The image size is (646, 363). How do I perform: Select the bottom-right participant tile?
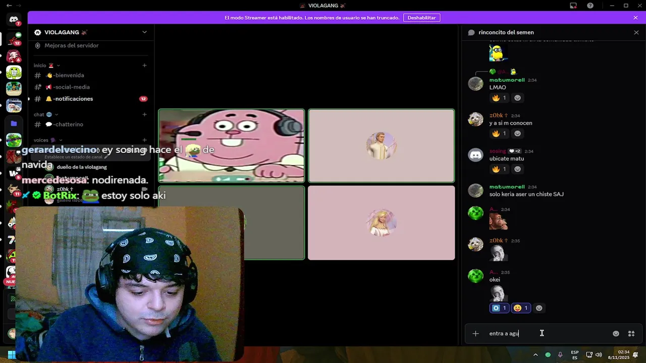tap(382, 223)
